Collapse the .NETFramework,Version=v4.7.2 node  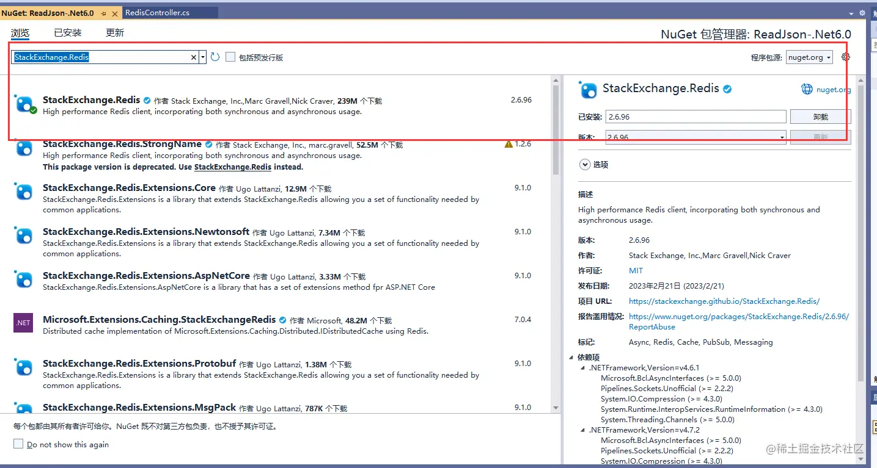[583, 430]
